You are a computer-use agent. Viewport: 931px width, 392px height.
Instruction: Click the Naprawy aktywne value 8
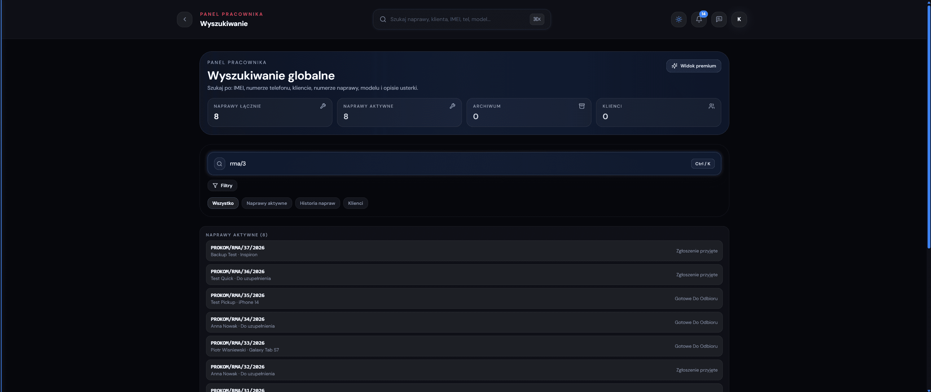346,116
